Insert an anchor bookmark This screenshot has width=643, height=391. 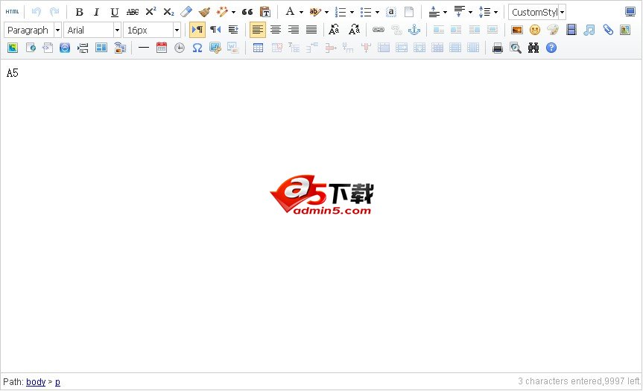tap(414, 30)
